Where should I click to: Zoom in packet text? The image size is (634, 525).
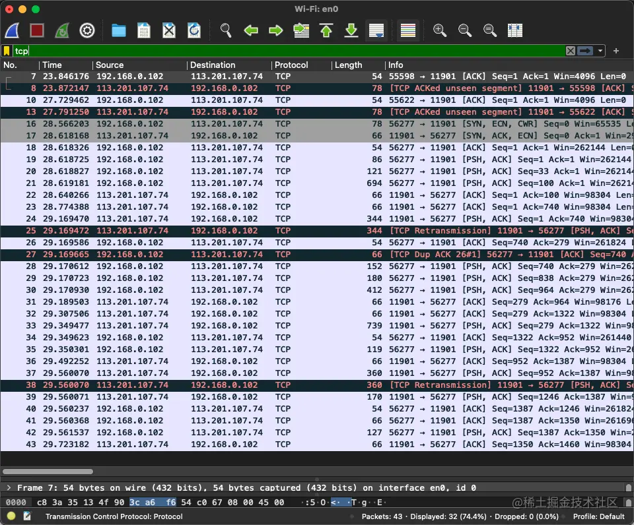tap(440, 30)
